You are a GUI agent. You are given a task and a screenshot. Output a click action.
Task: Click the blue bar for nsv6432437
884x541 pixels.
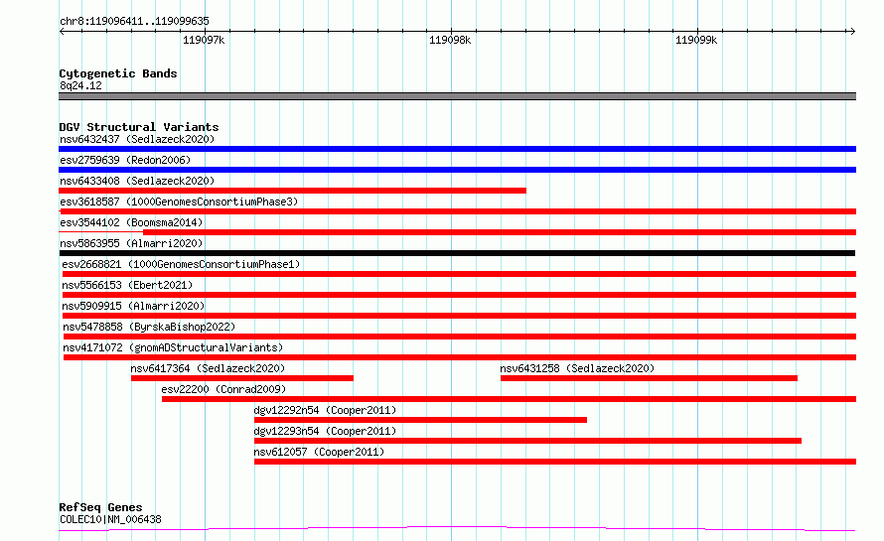pyautogui.click(x=457, y=149)
